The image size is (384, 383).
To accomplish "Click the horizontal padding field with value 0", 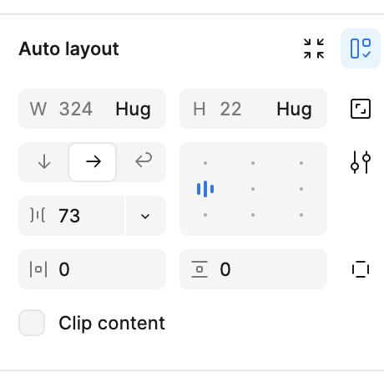I will tap(92, 269).
